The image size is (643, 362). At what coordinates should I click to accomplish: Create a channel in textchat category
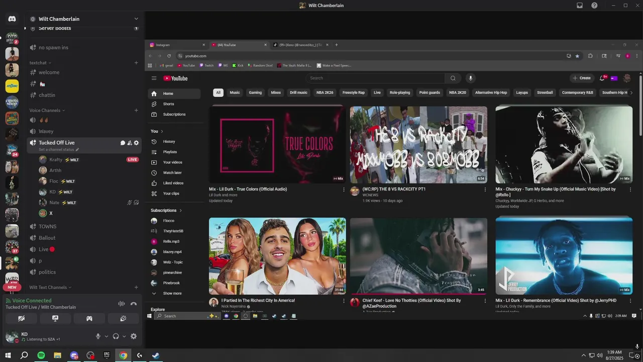(136, 63)
